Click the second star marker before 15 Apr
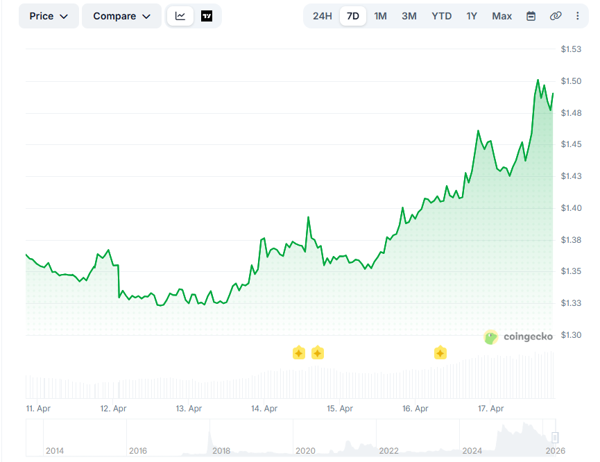The height and width of the screenshot is (462, 600). coord(318,353)
